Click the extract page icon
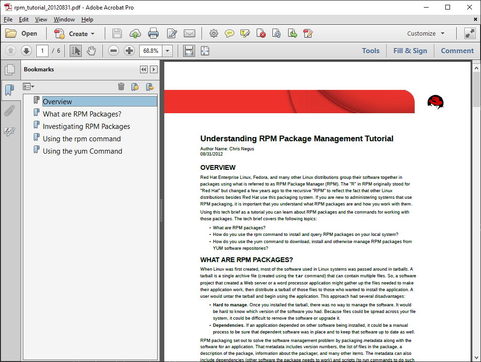This screenshot has width=481, height=362. point(292,33)
